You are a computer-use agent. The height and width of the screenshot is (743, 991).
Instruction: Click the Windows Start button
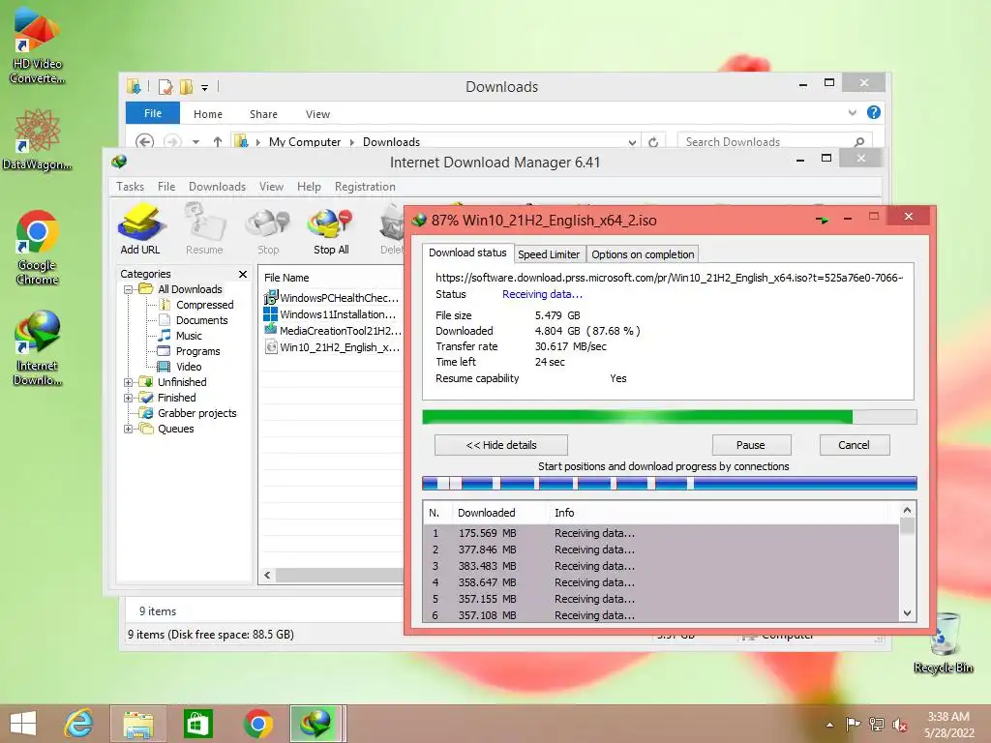23,724
